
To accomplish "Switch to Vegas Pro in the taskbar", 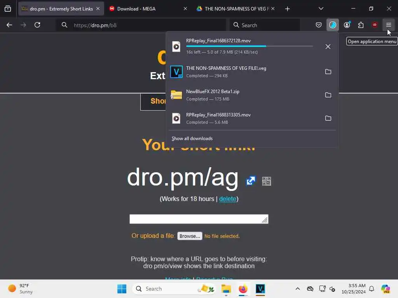I will (260, 289).
